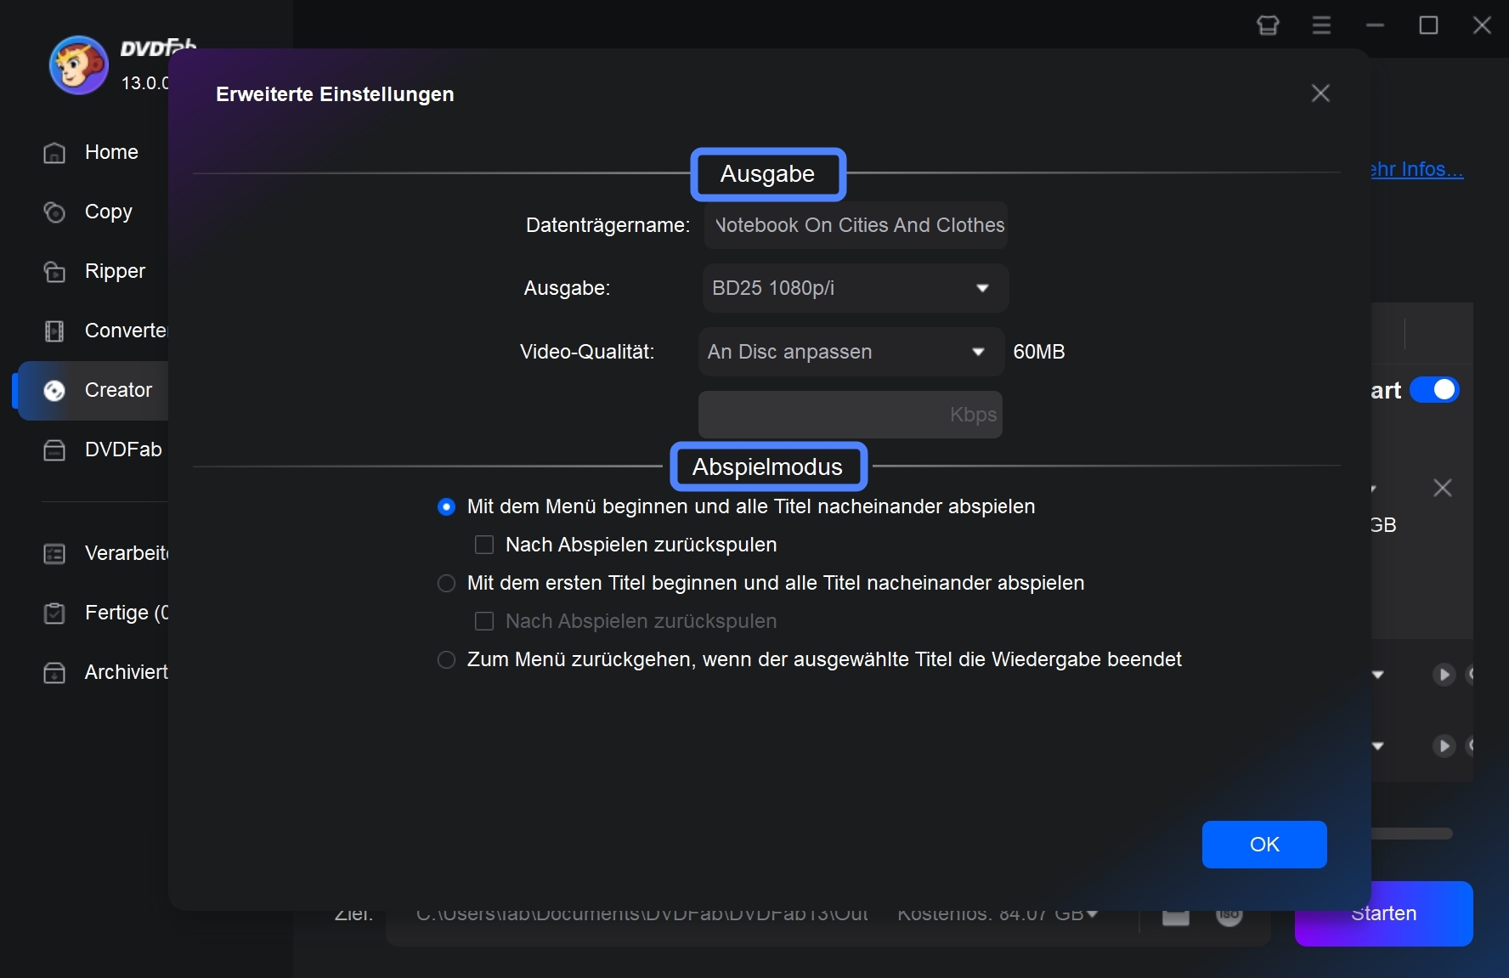Select 'Mit dem ersten Titel beginnen' radio
The image size is (1509, 978).
[x=446, y=584]
